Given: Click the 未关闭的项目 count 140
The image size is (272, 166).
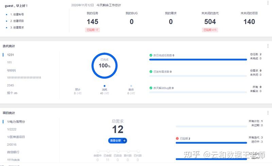Looking at the screenshot, I should (249, 22).
